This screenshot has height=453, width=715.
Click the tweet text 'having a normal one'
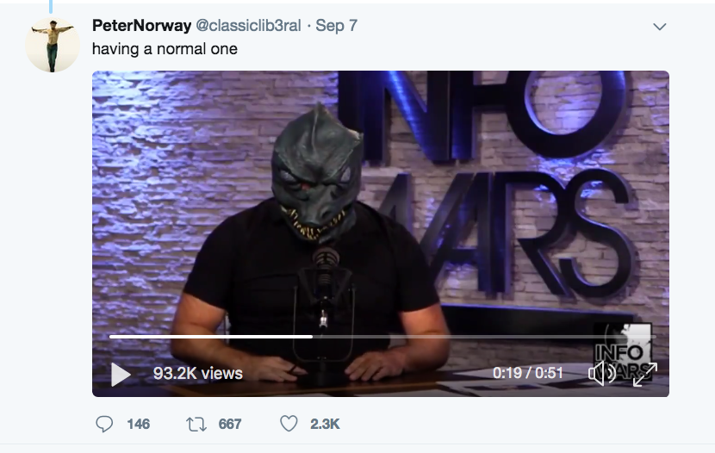(165, 49)
